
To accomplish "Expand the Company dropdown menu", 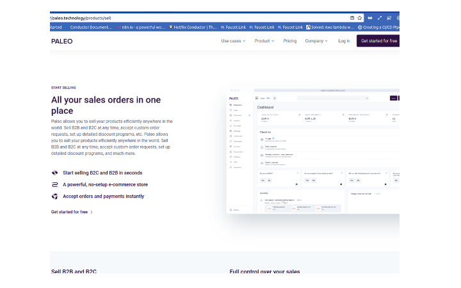I will point(316,41).
